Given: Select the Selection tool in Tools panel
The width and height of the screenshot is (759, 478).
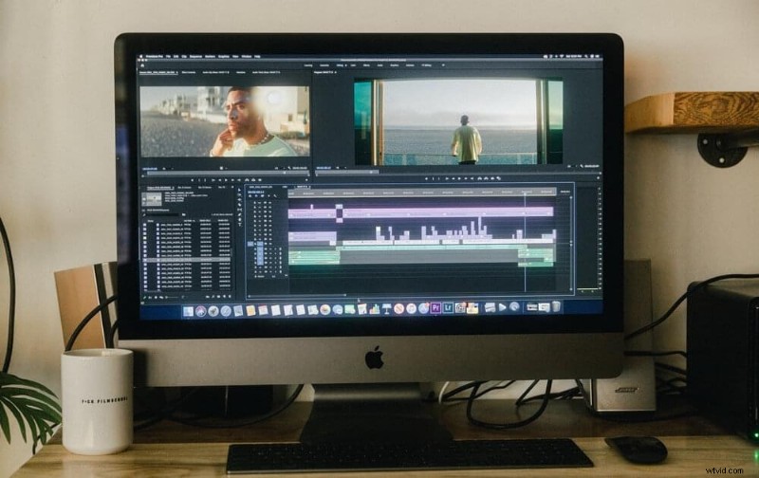Looking at the screenshot, I should tap(239, 190).
